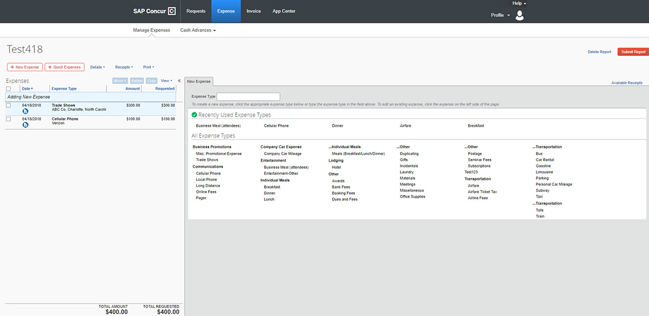Click the plus Quick Expenses button
The image size is (649, 316).
[64, 67]
